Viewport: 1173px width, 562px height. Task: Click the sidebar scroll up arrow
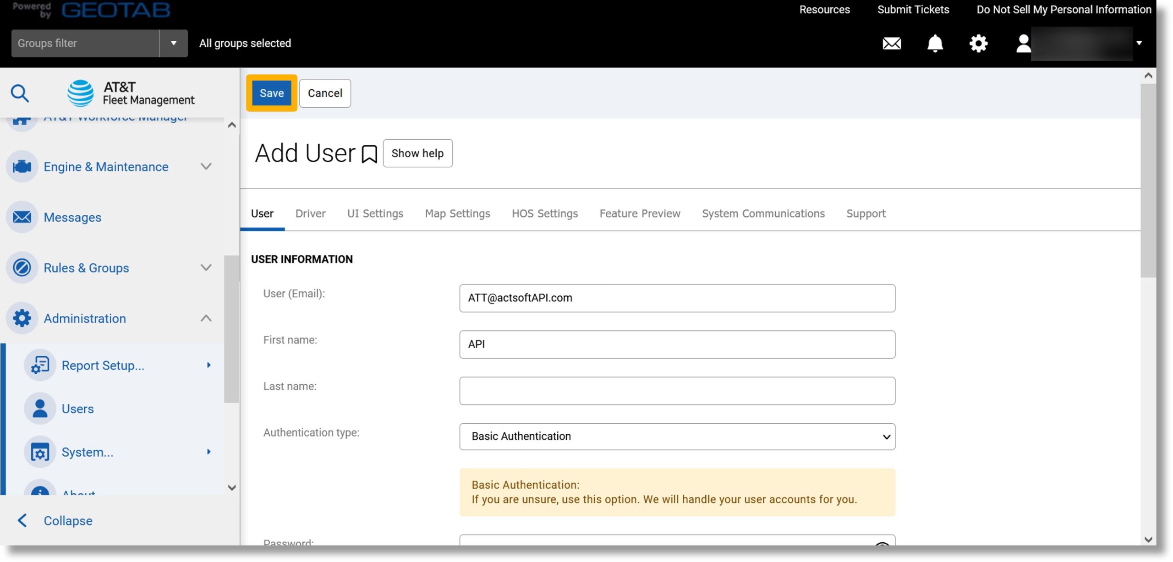click(232, 125)
